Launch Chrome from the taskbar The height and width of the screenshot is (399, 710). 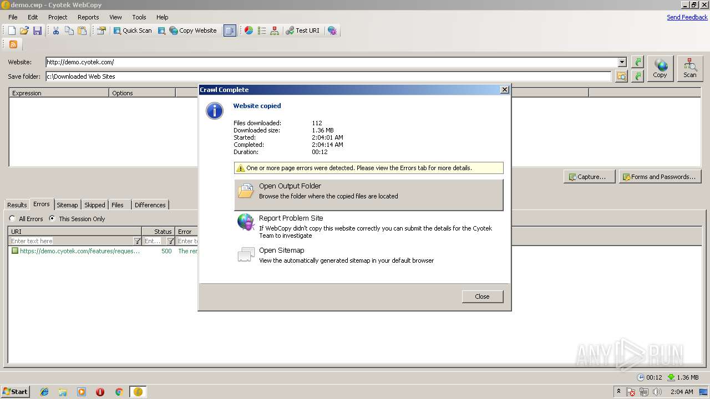click(x=119, y=392)
